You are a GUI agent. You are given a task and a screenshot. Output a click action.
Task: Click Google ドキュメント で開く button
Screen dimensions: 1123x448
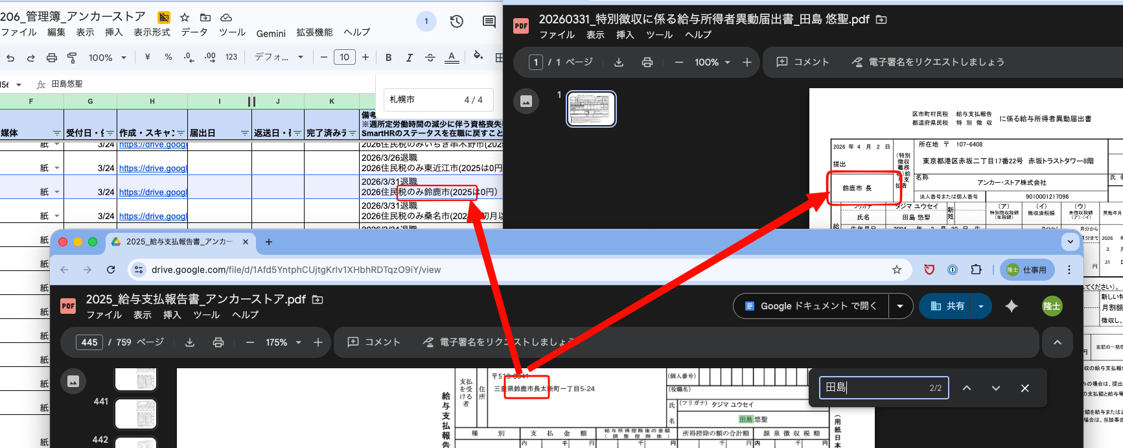[x=811, y=306]
